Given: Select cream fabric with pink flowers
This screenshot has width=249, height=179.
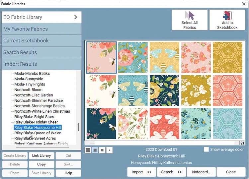Looking at the screenshot, I should pyautogui.click(x=133, y=124).
